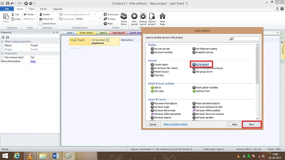The height and width of the screenshot is (160, 285).
Task: Click the Sort alphabetically icon in Properties panel
Action: (x=7, y=37)
